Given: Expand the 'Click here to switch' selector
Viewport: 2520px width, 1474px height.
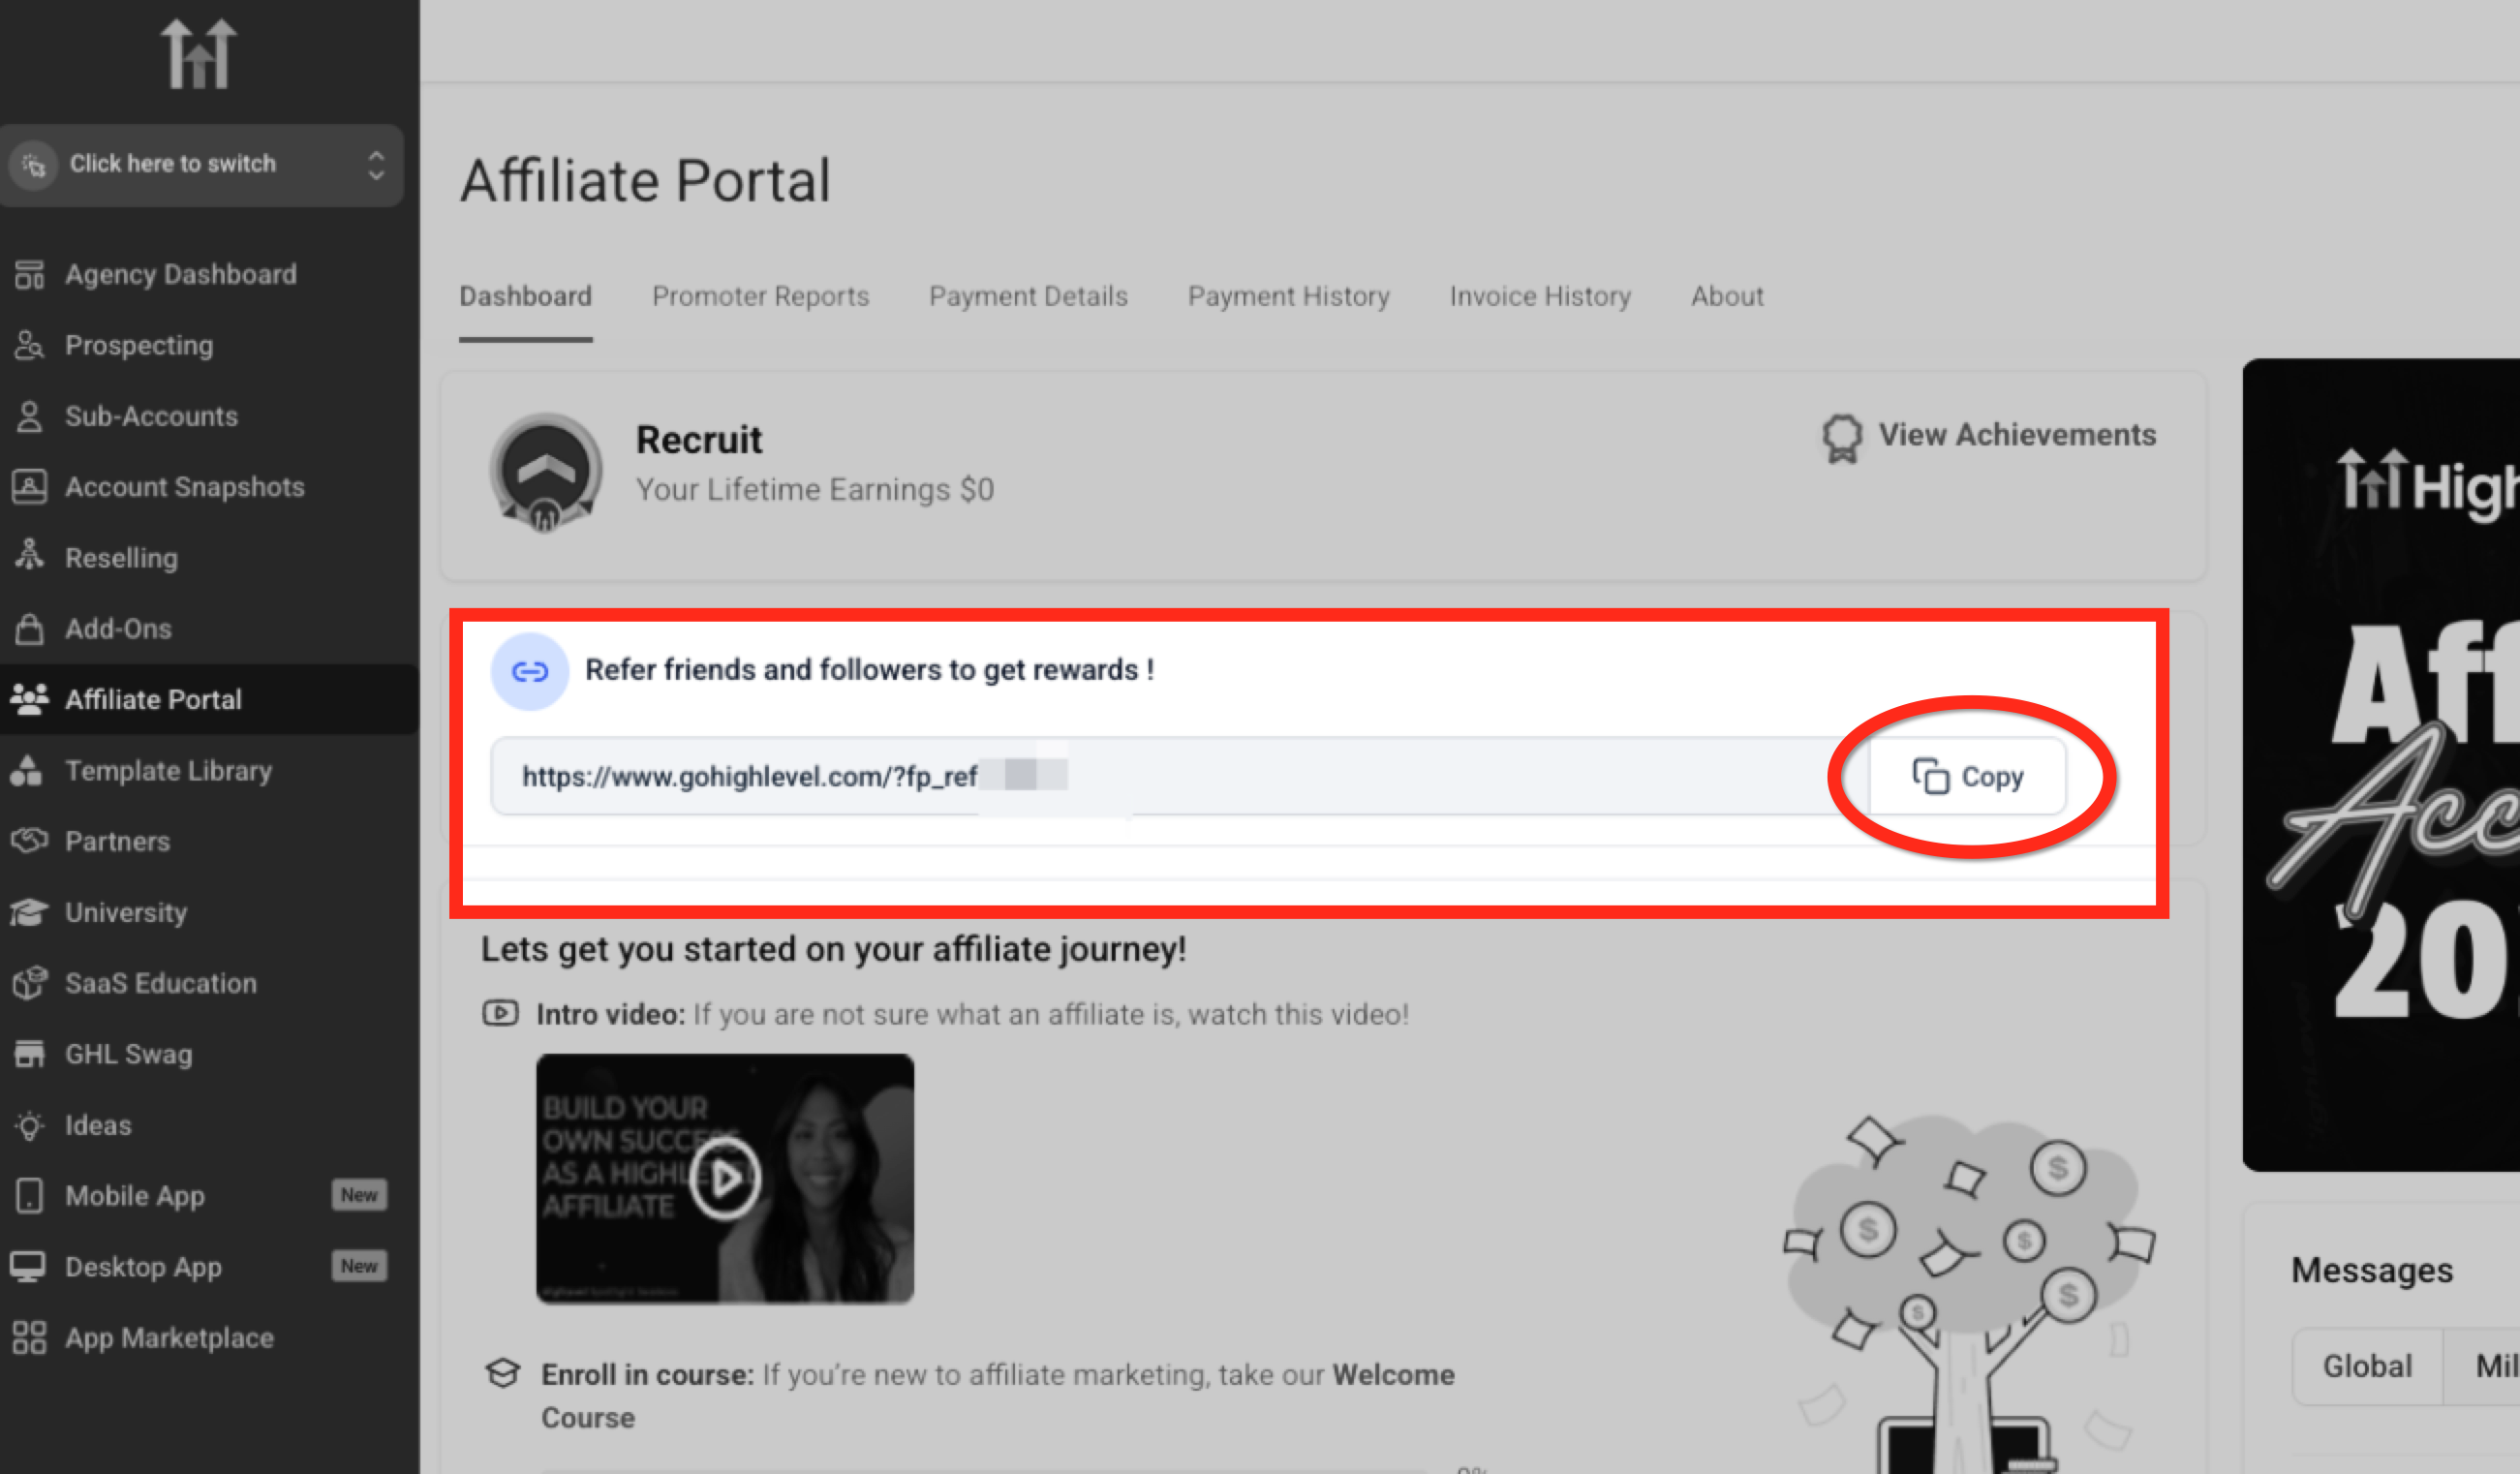Looking at the screenshot, I should point(201,164).
